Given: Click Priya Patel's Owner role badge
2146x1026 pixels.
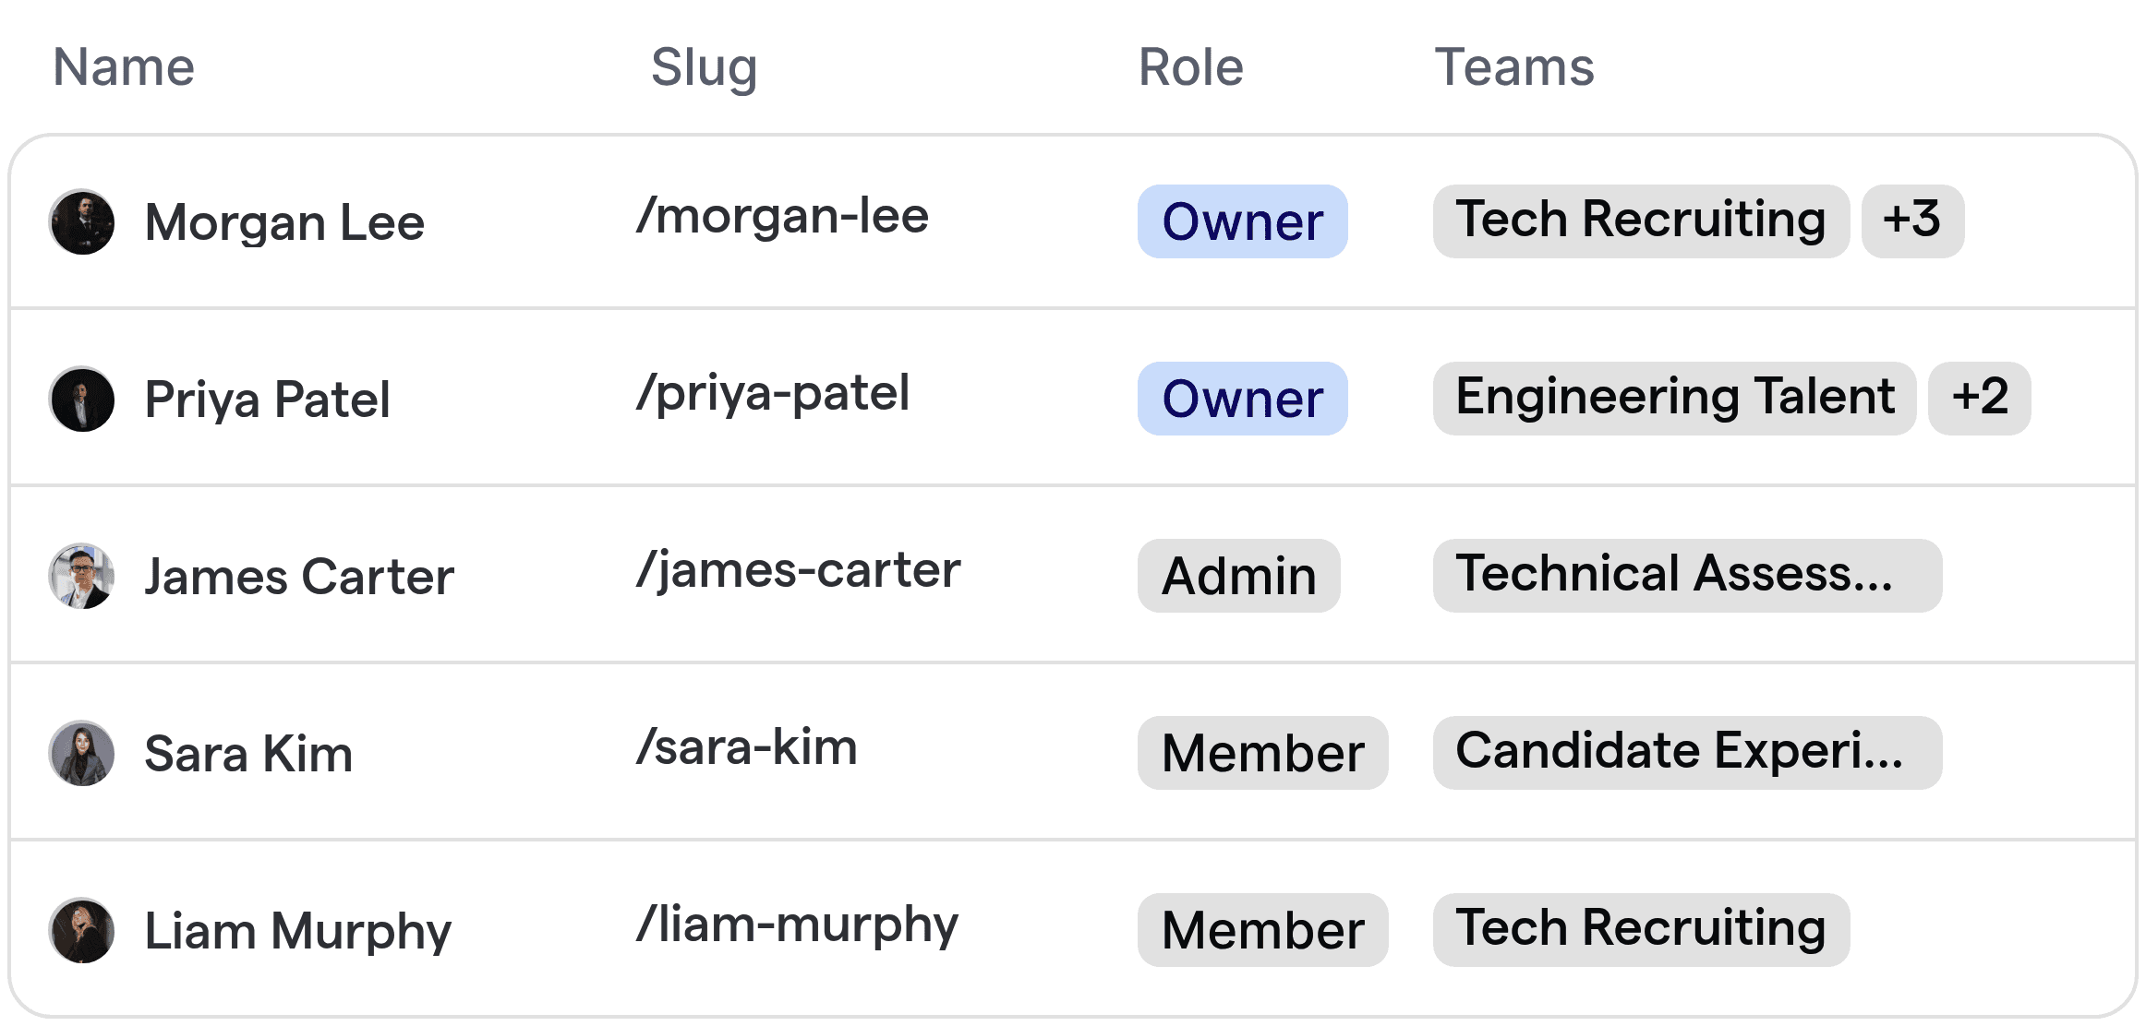Looking at the screenshot, I should (x=1242, y=399).
